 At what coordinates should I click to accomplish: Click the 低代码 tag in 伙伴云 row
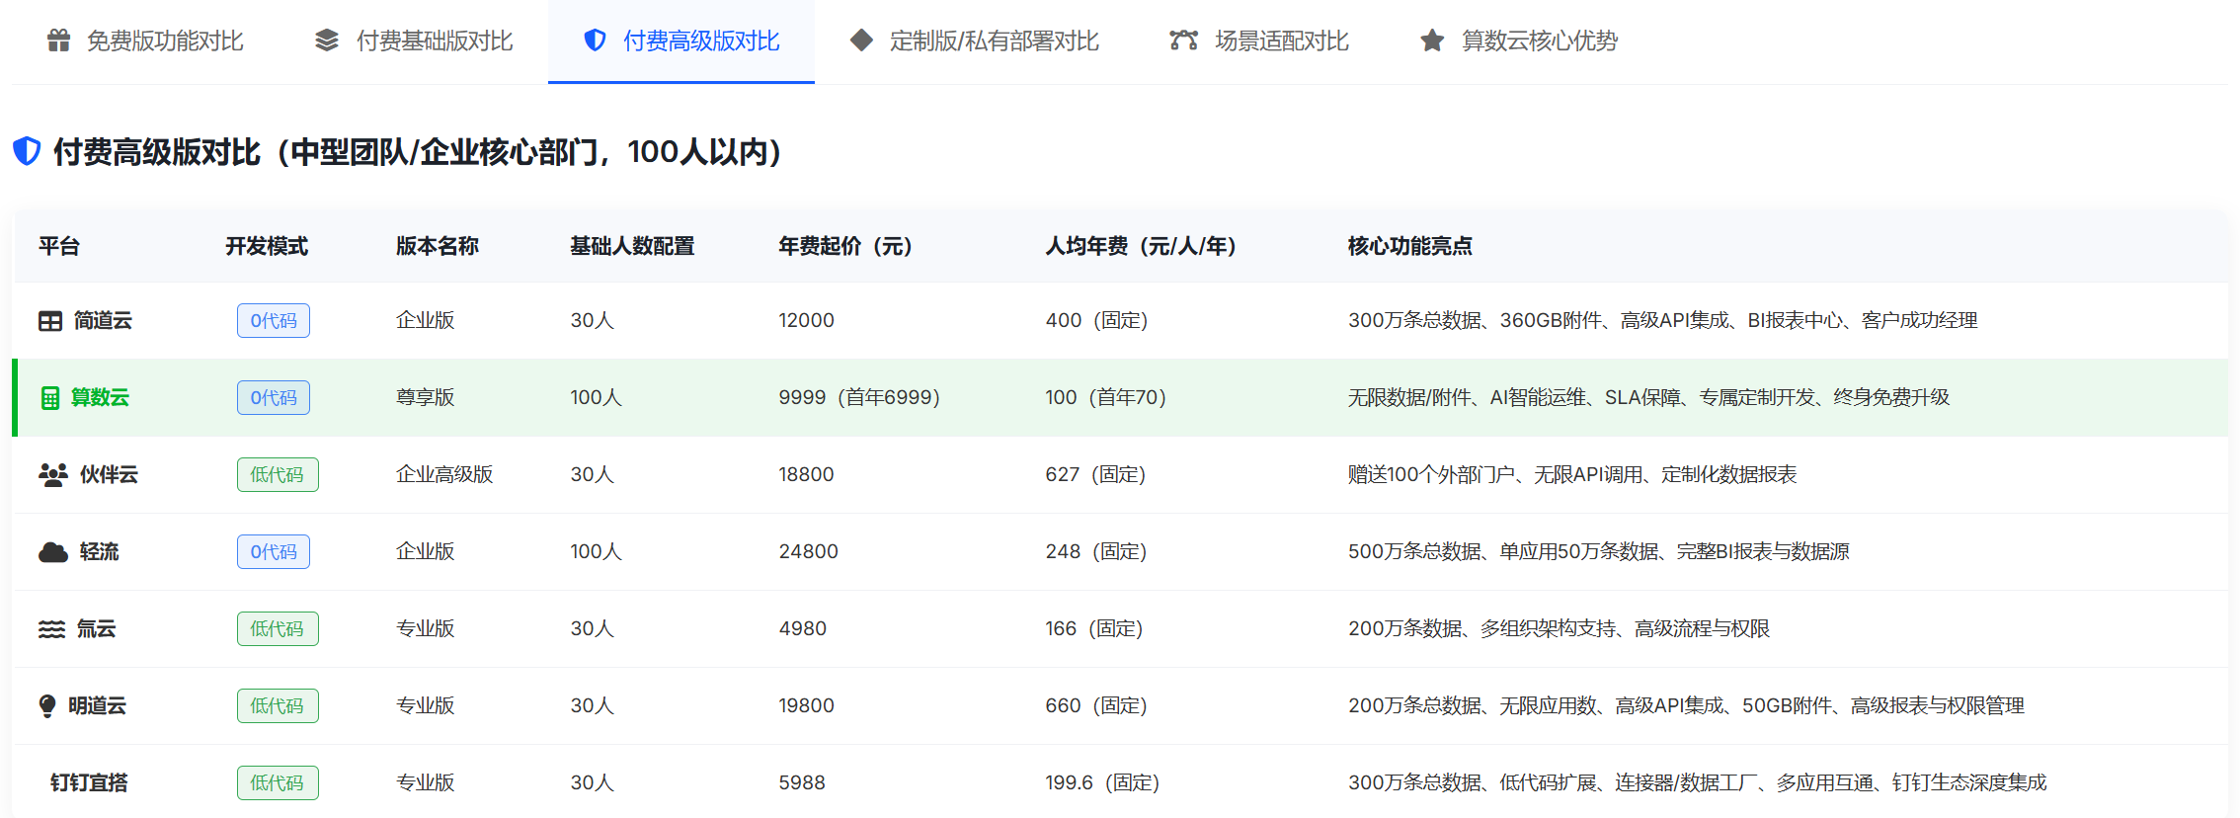(x=278, y=475)
